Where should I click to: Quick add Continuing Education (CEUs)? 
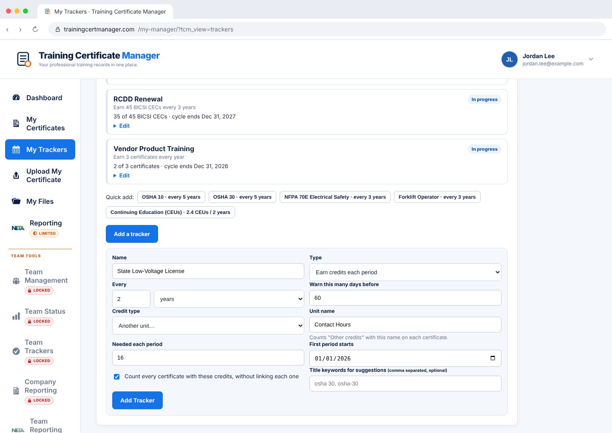170,212
